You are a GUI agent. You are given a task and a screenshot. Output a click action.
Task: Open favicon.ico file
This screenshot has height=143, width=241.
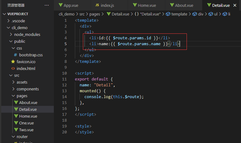[28, 62]
